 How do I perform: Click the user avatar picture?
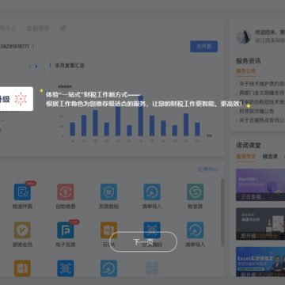(243, 36)
